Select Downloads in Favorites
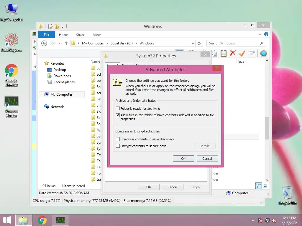The image size is (302, 226). point(62,76)
